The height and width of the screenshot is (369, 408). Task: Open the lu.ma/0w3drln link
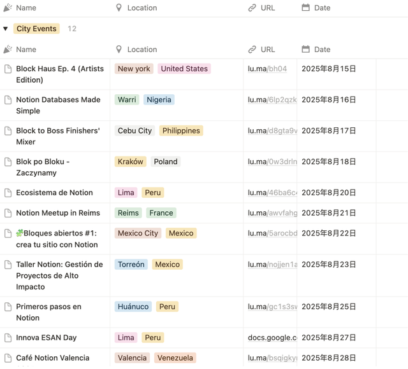click(x=272, y=162)
